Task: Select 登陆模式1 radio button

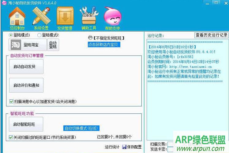Action: pos(11,35)
